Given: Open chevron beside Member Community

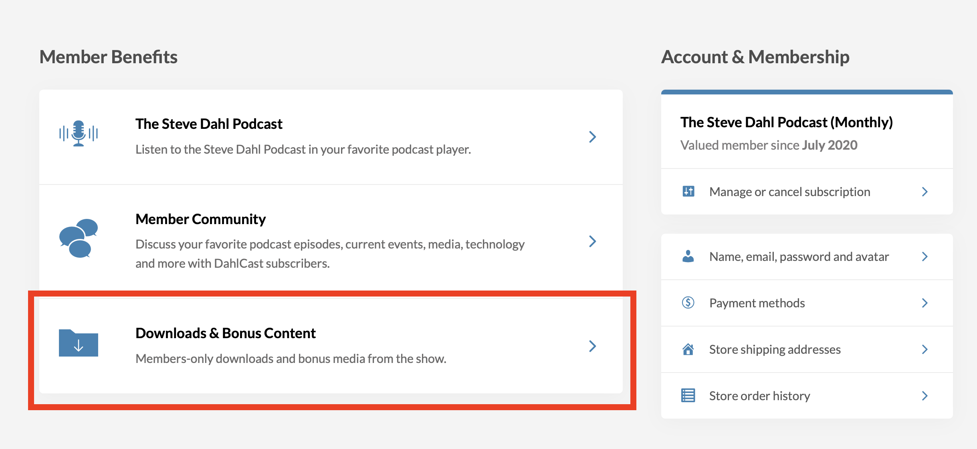Looking at the screenshot, I should [x=593, y=241].
